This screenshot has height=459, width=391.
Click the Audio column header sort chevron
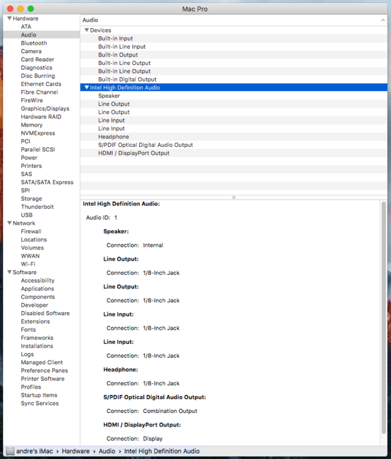pos(382,20)
